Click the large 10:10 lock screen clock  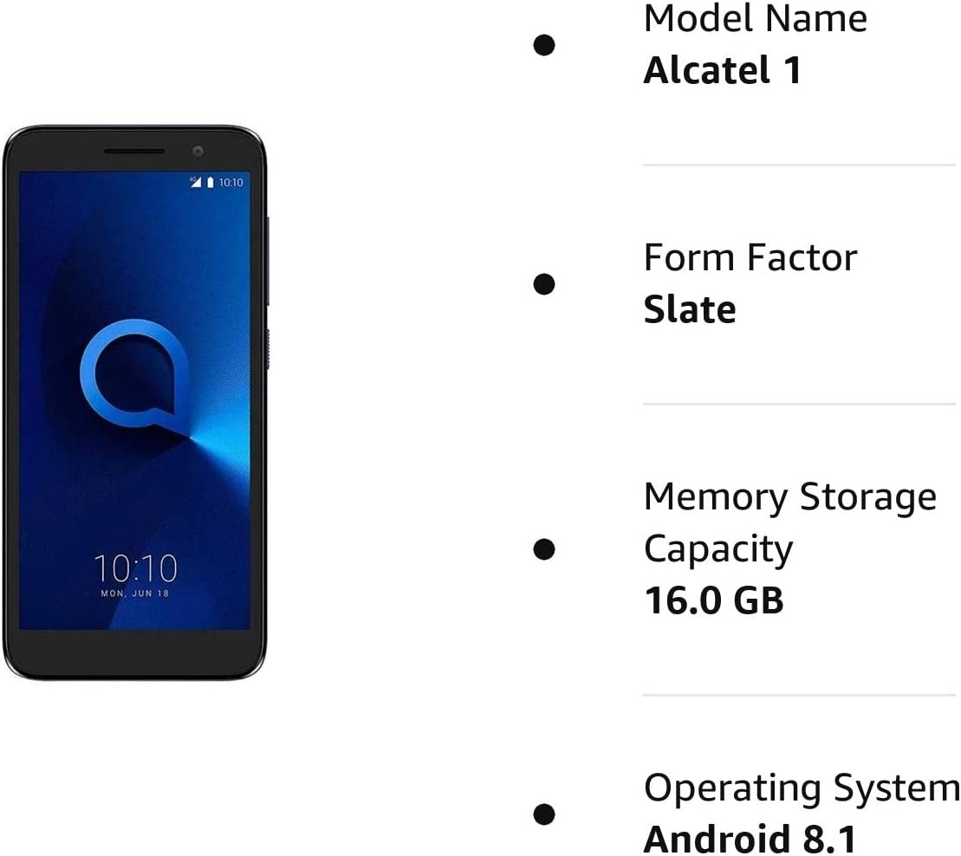[x=135, y=568]
